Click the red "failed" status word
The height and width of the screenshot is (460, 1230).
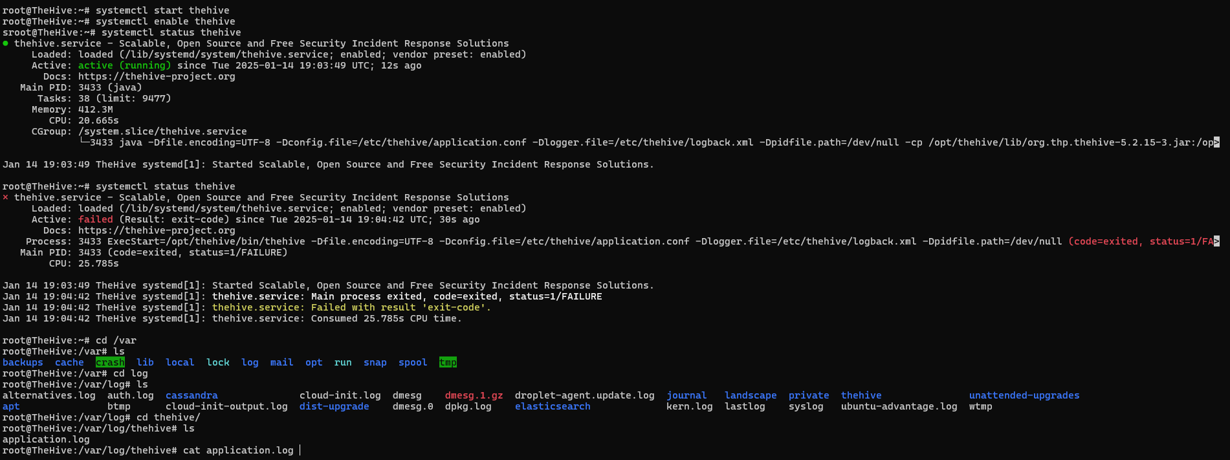(x=95, y=219)
